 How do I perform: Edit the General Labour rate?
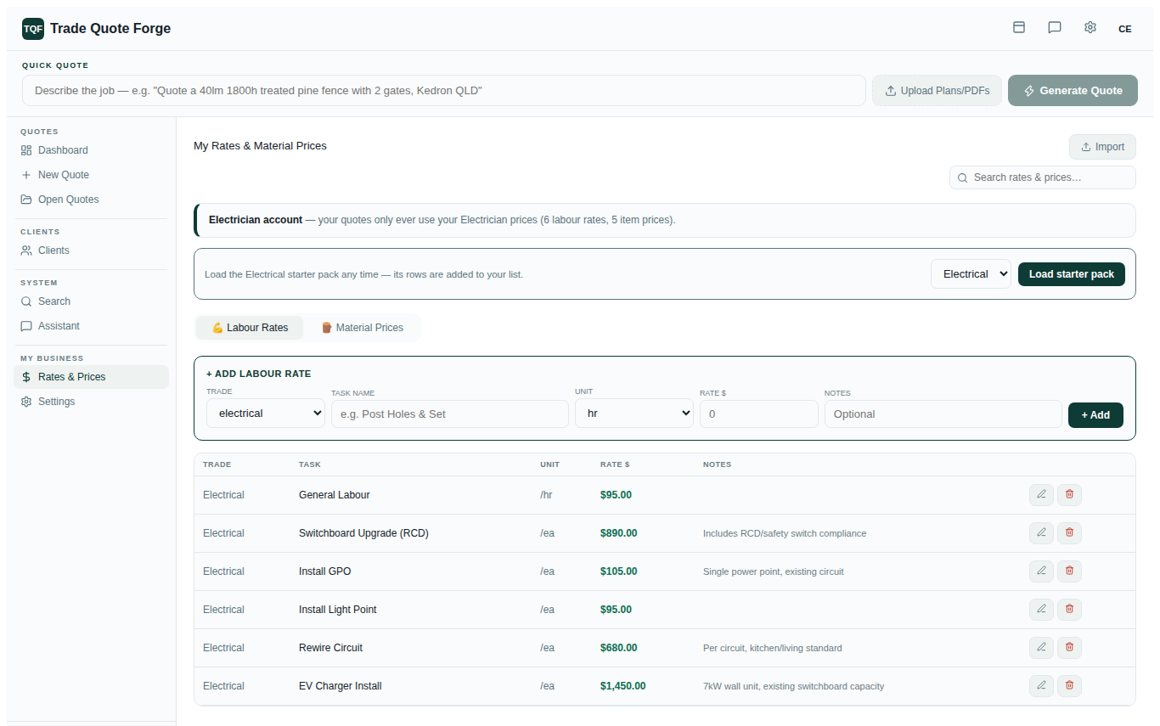pos(1041,495)
